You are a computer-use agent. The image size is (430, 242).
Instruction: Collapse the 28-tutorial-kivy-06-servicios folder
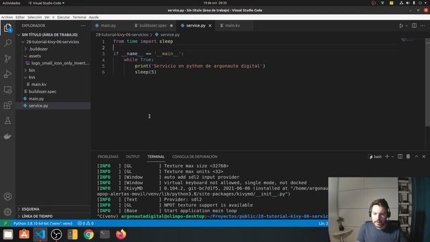(x=52, y=42)
